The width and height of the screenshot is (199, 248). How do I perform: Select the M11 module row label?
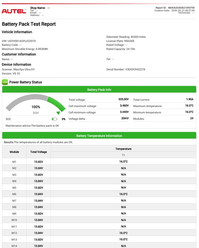pyautogui.click(x=14, y=227)
